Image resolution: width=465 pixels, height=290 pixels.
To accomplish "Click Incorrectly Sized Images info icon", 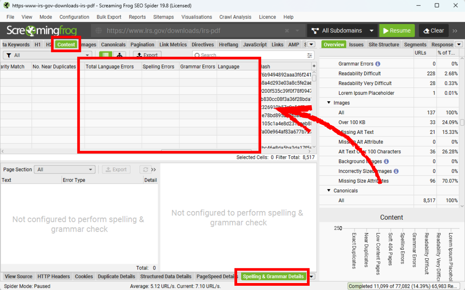I will coord(396,171).
